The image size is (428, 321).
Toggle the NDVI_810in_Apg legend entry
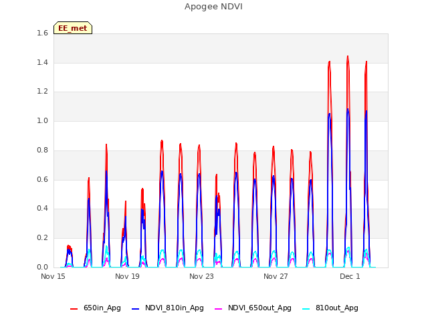coord(168,308)
